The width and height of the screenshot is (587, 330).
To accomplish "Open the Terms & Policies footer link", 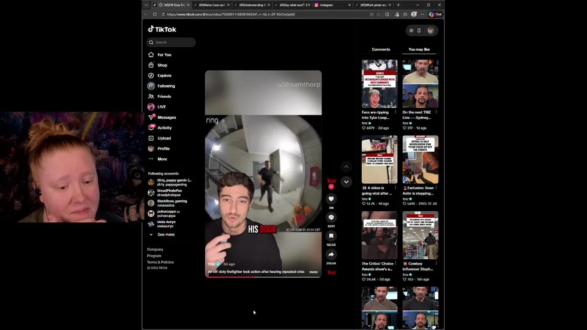I will coord(161,262).
